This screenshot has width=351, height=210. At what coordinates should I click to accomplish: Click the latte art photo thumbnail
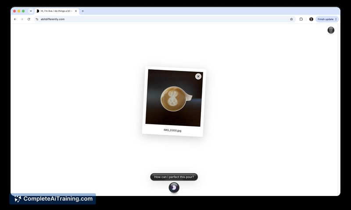174,98
